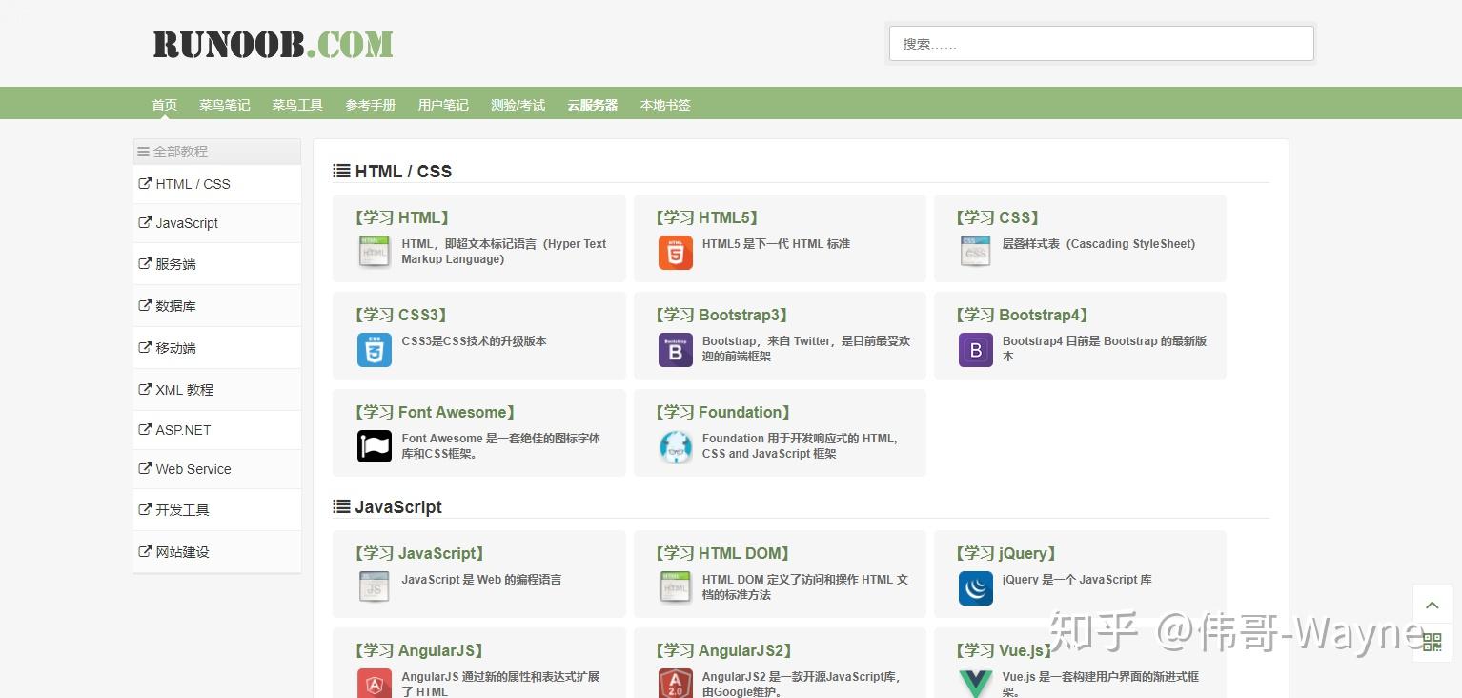Click the scroll-to-top arrow button
Viewport: 1462px width, 698px height.
coord(1432,604)
